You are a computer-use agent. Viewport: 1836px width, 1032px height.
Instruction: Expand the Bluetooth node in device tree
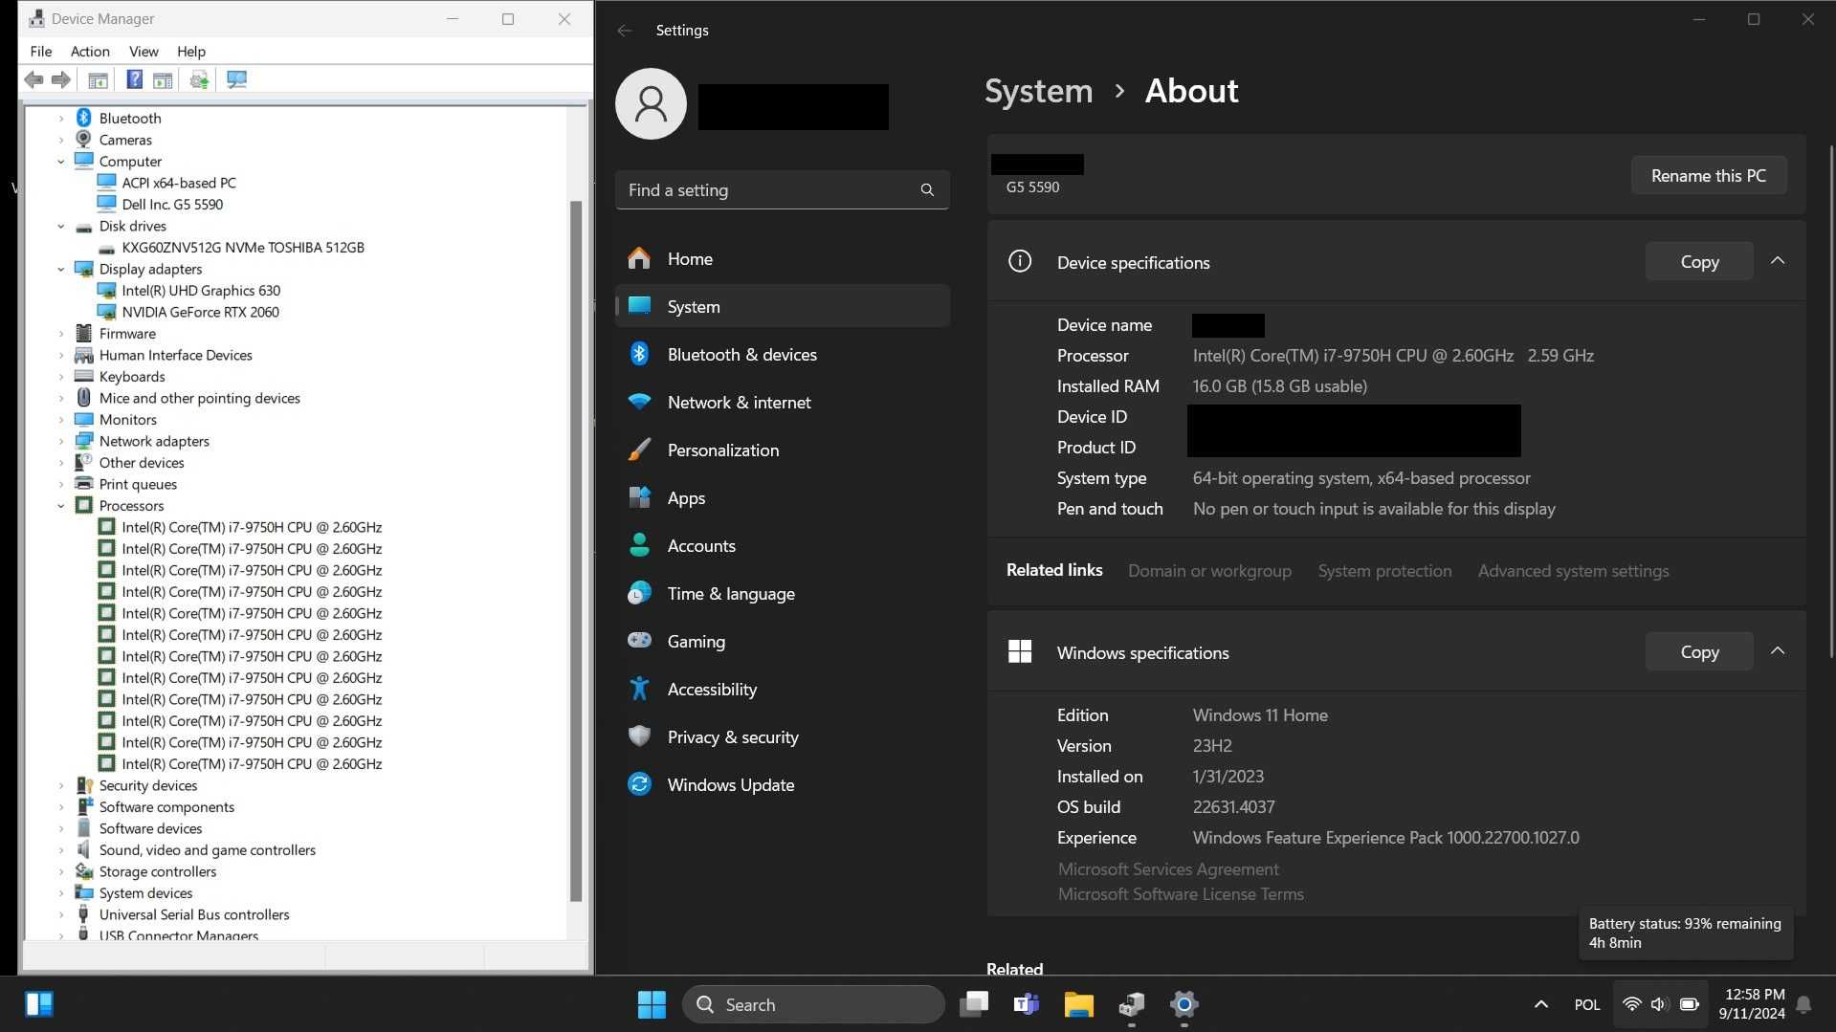coord(61,118)
